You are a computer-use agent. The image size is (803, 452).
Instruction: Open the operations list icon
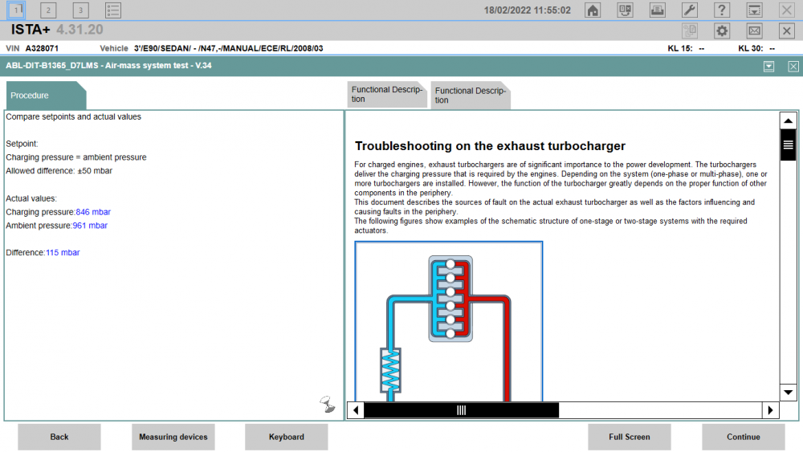coord(112,10)
